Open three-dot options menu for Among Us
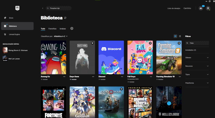The height and width of the screenshot is (118, 215). [x=64, y=76]
